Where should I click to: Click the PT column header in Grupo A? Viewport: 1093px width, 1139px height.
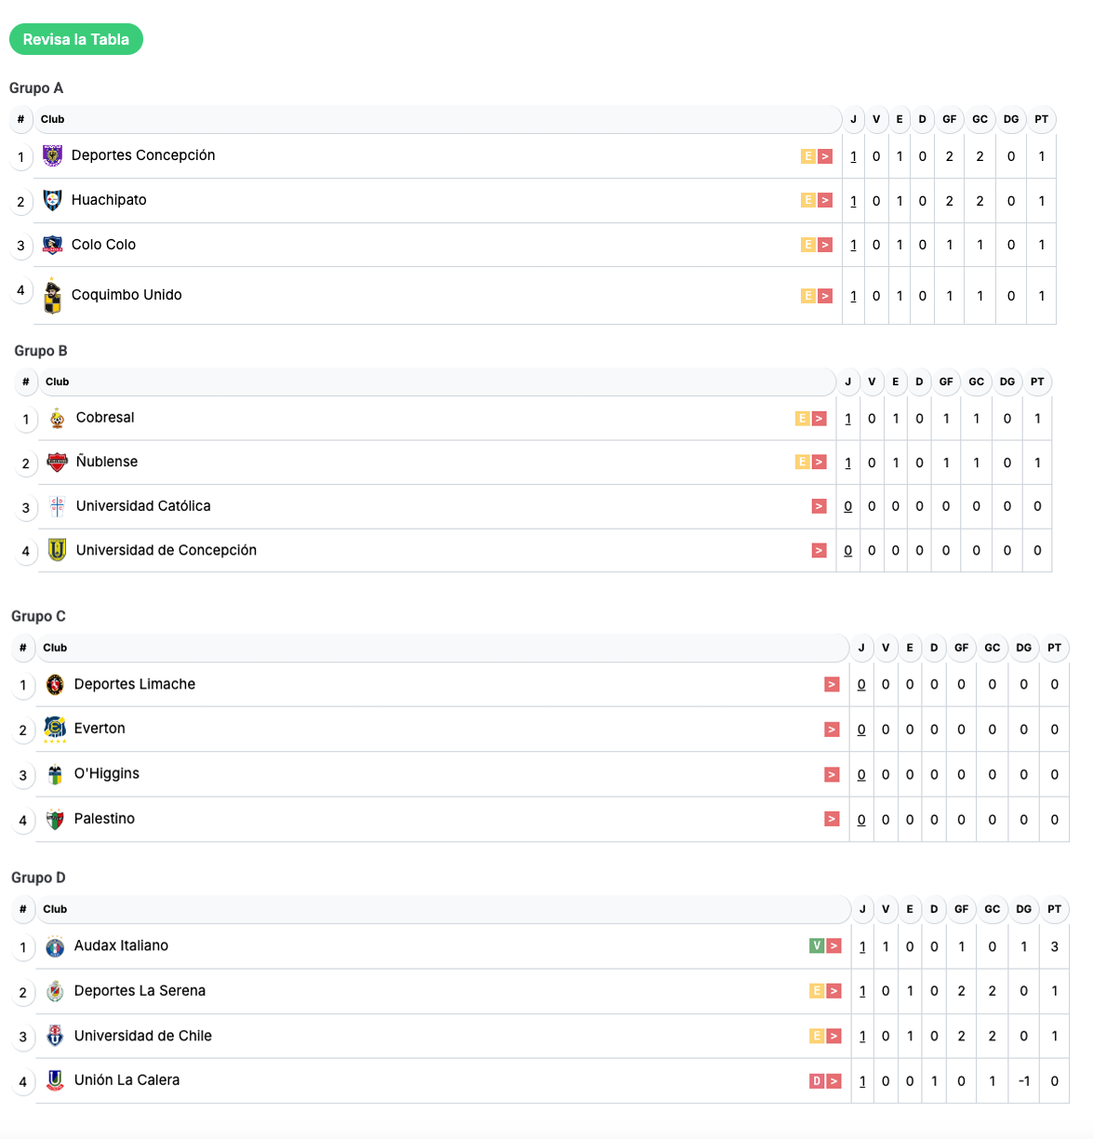point(1041,119)
